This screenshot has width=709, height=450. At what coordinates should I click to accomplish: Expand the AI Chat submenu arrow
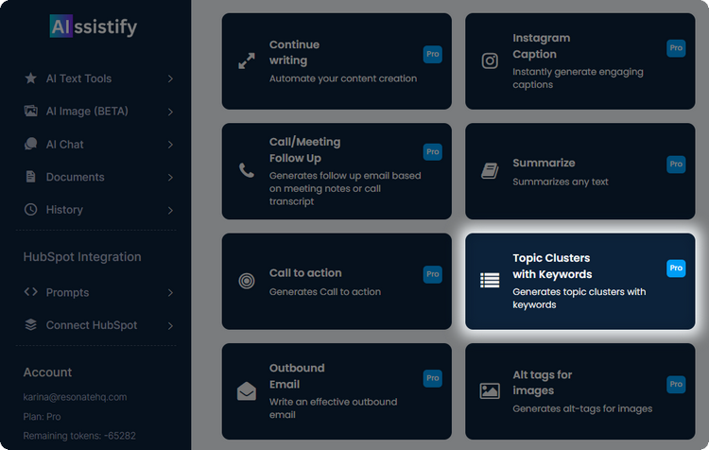point(170,145)
